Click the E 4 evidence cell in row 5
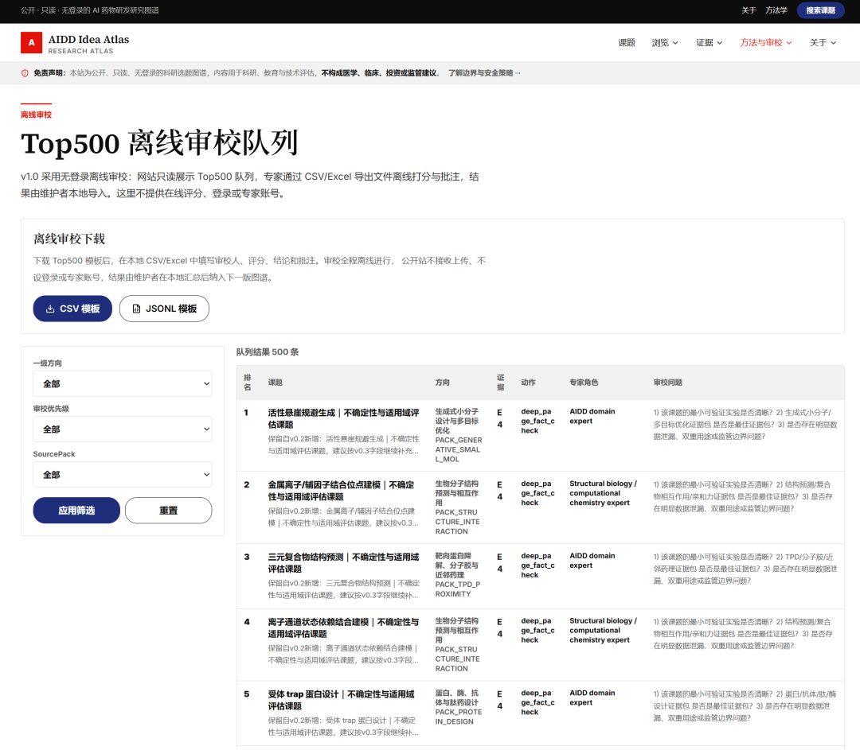This screenshot has height=750, width=860. coord(499,700)
